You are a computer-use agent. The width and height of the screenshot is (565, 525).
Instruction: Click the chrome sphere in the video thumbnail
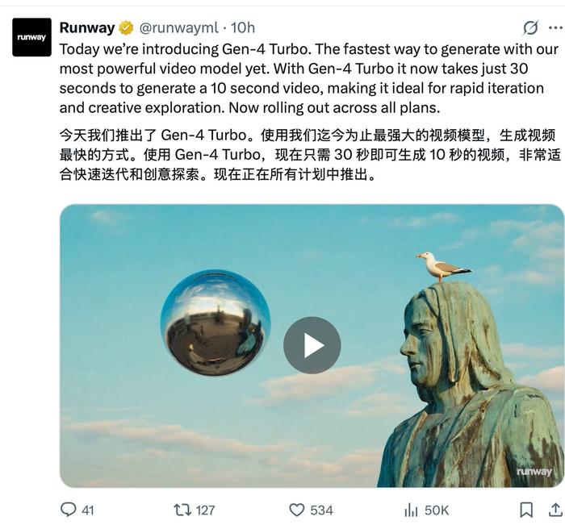coord(216,323)
